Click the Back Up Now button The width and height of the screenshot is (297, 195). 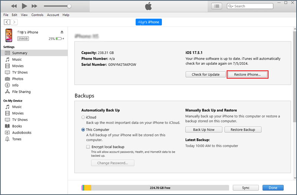[204, 130]
